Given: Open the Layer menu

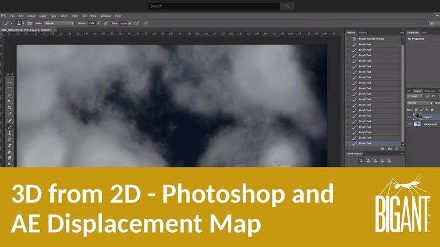Looking at the screenshot, I should point(42,16).
